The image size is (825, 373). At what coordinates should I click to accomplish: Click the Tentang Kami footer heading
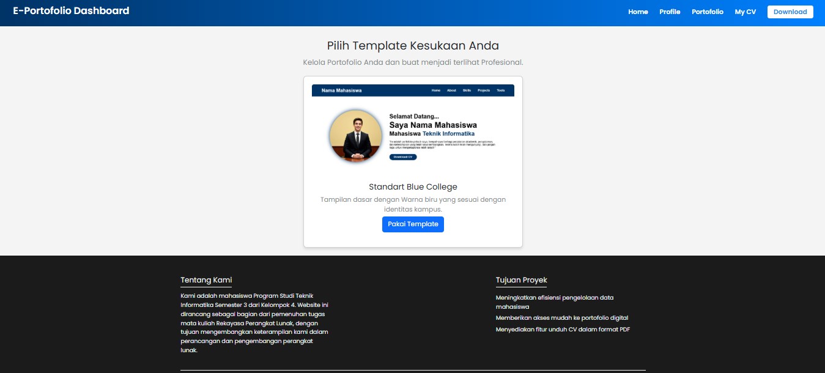pyautogui.click(x=205, y=279)
